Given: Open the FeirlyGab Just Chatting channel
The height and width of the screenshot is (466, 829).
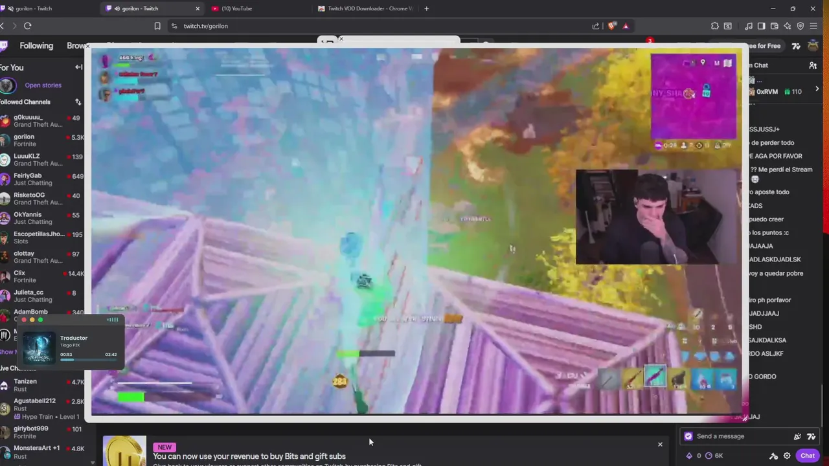Looking at the screenshot, I should coord(41,179).
